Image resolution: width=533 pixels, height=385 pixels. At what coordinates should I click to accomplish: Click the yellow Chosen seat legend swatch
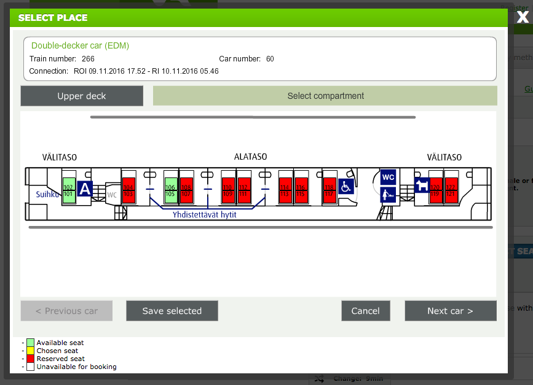[30, 351]
